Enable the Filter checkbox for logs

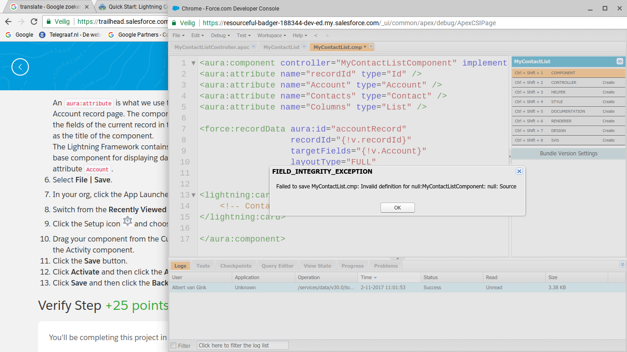(174, 346)
